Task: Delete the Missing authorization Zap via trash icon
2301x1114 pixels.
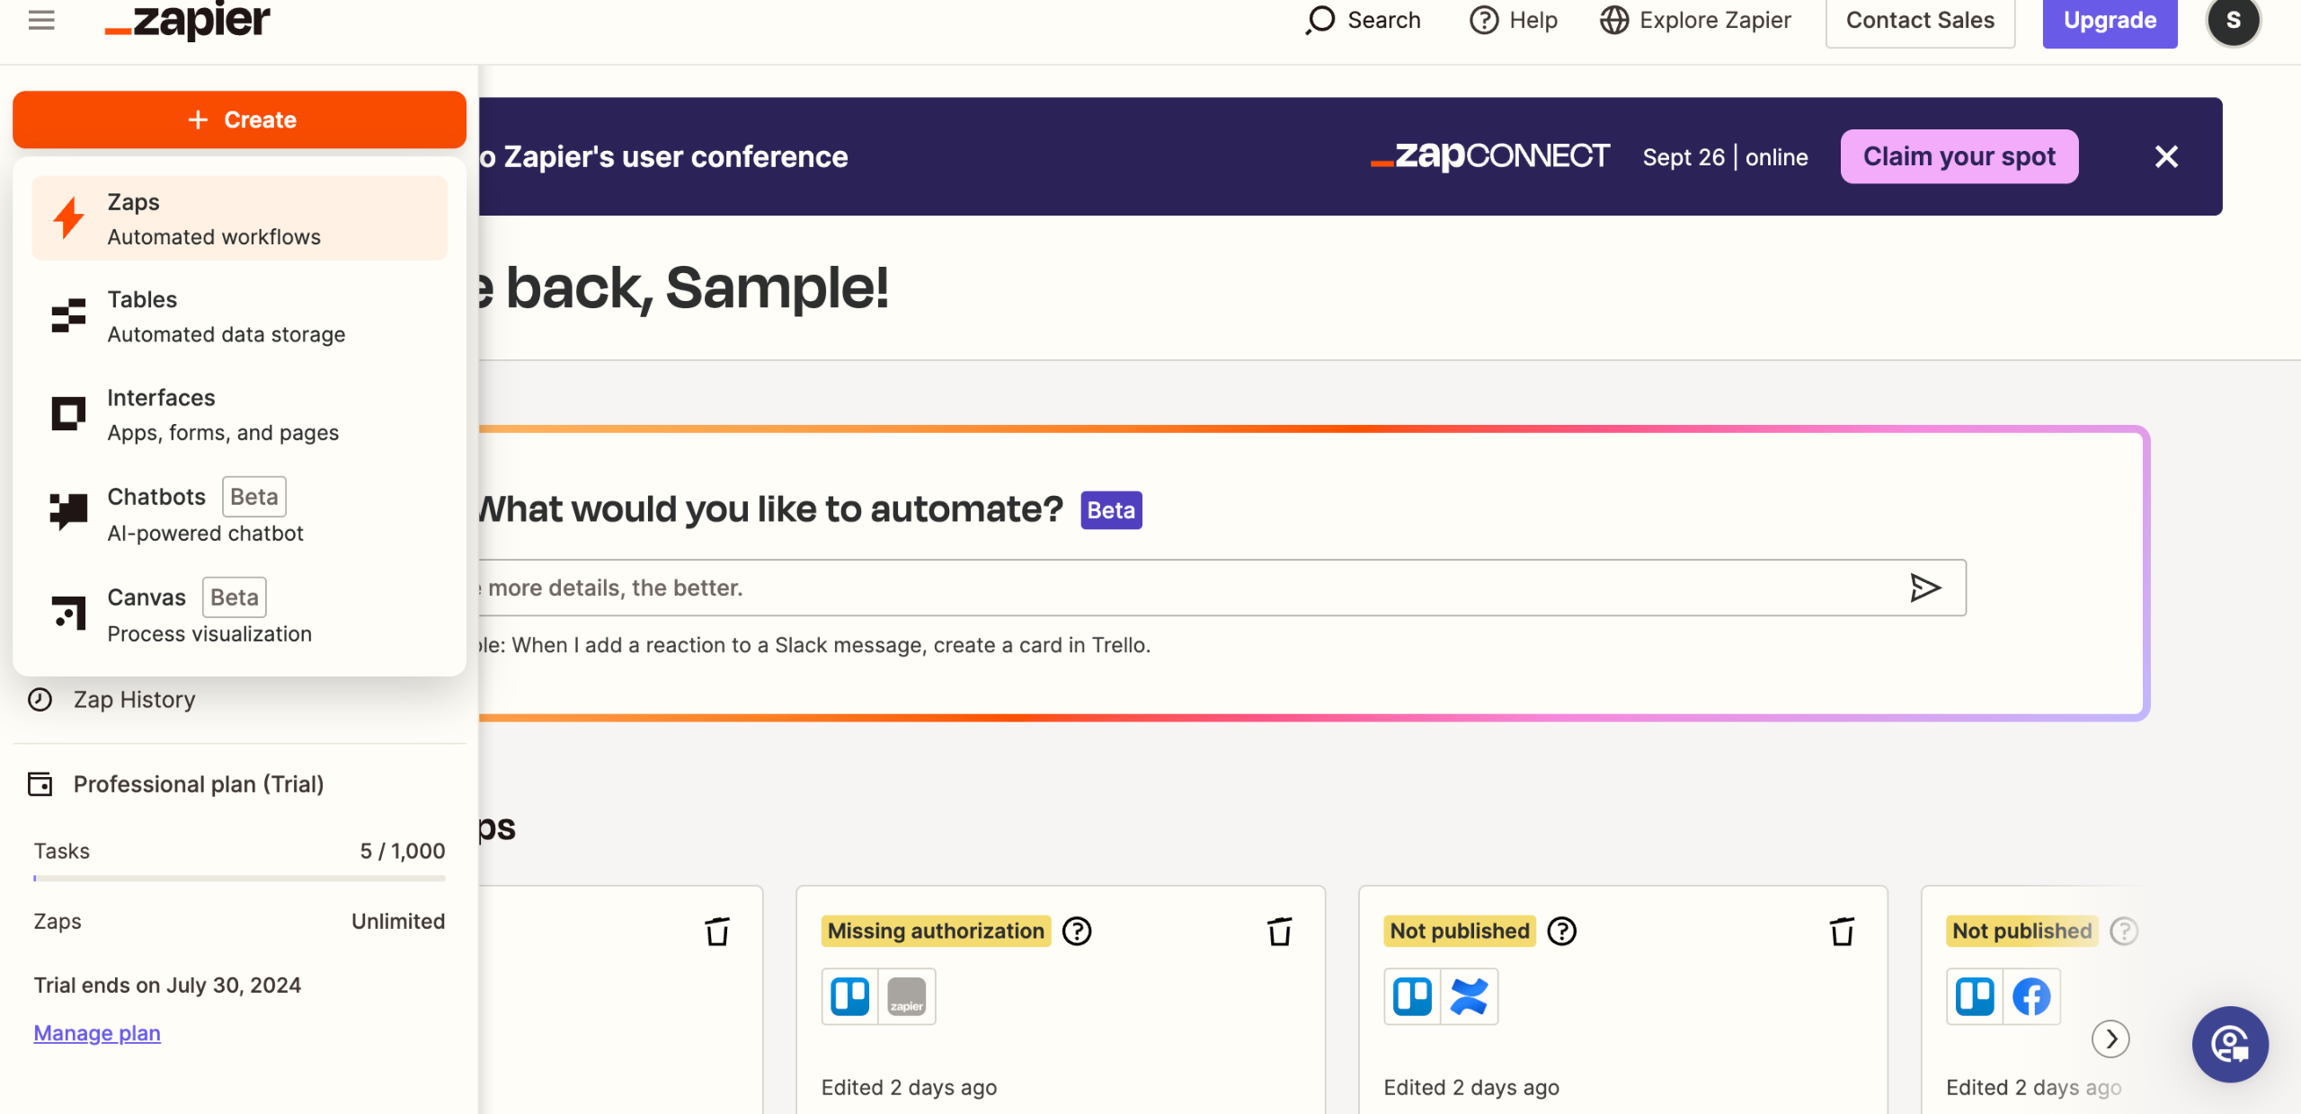Action: [x=1279, y=932]
